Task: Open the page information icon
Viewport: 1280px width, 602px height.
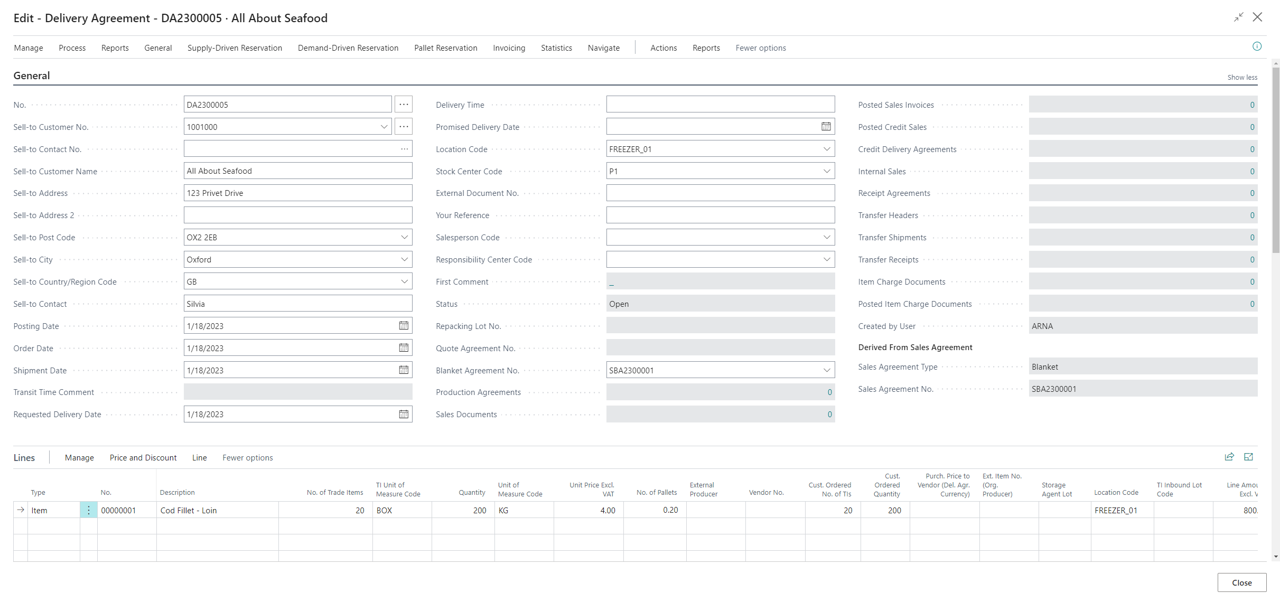Action: 1257,46
